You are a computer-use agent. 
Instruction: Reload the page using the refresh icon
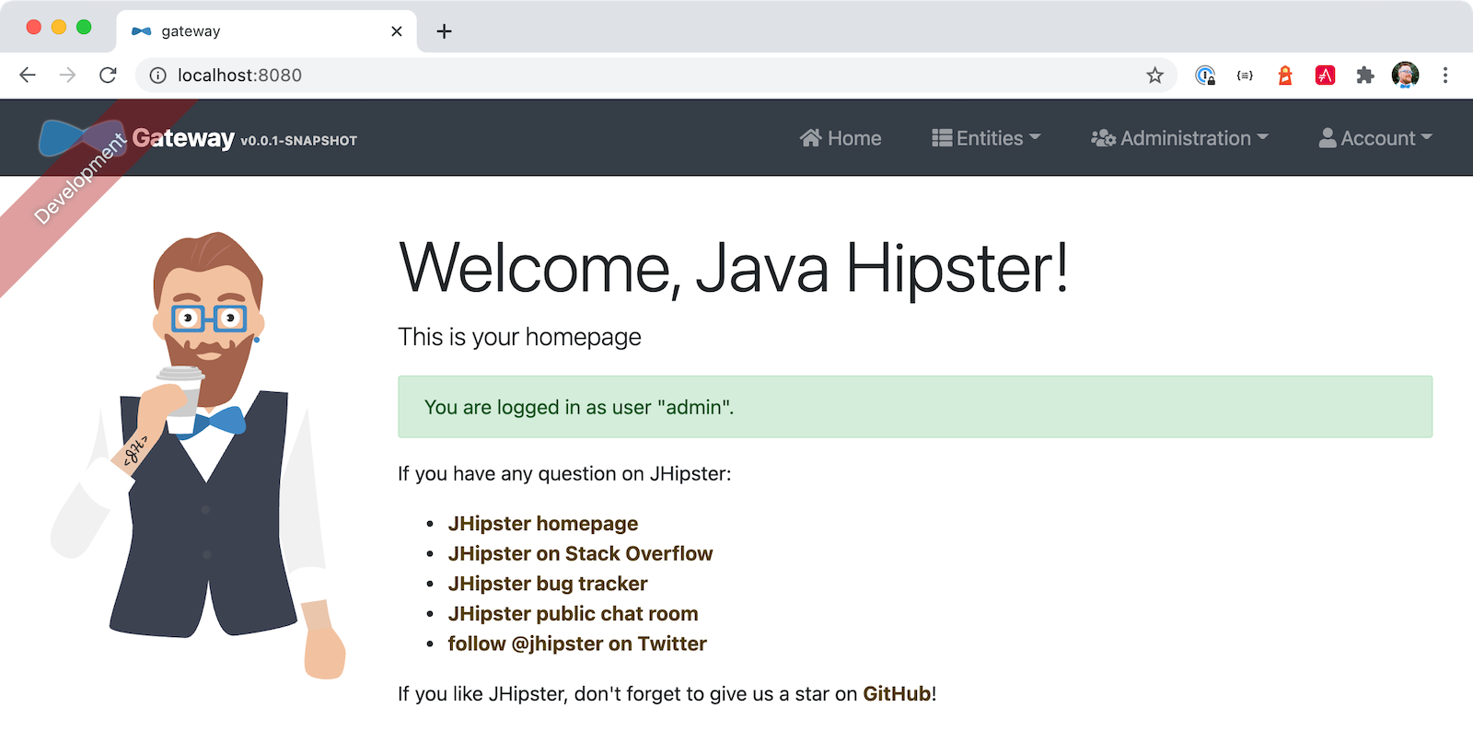point(108,75)
